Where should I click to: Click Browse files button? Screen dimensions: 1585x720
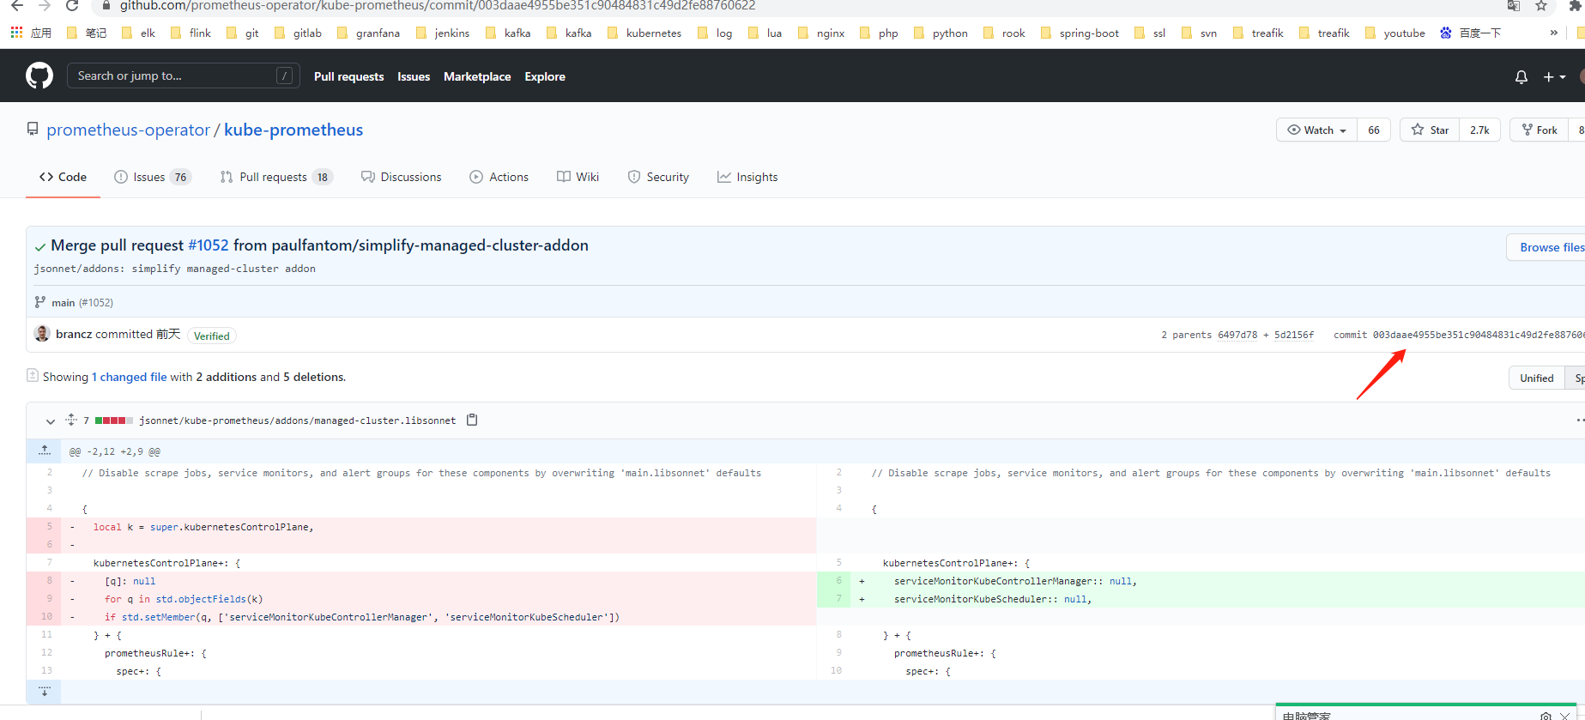point(1549,247)
